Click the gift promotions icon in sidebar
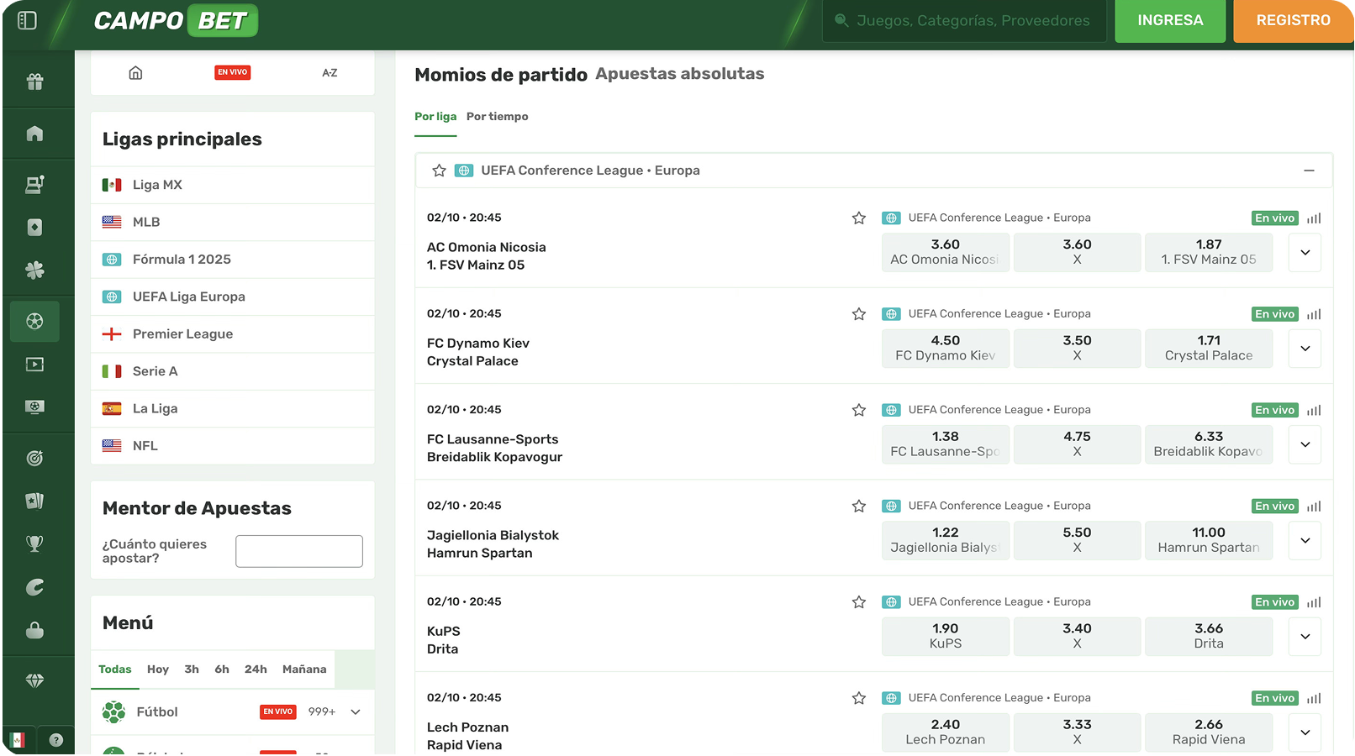The width and height of the screenshot is (1355, 756). pos(34,81)
